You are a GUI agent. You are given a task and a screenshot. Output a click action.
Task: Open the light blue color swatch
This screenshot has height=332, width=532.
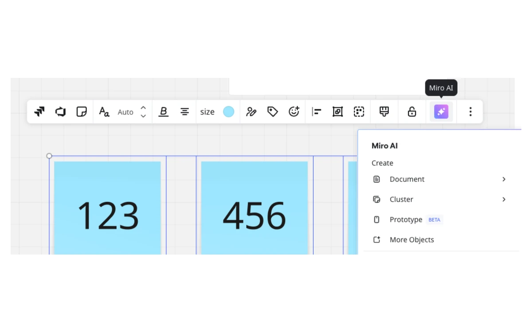[x=228, y=112]
